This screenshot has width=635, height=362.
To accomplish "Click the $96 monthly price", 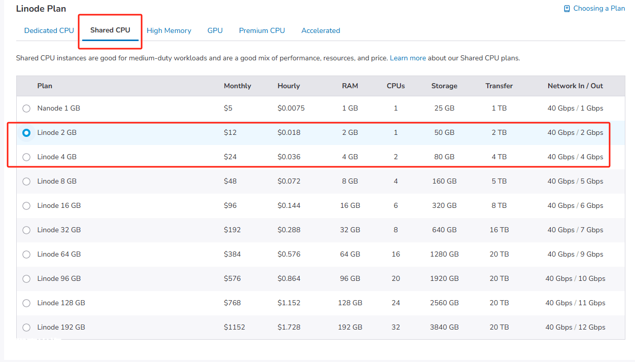I will pos(230,205).
